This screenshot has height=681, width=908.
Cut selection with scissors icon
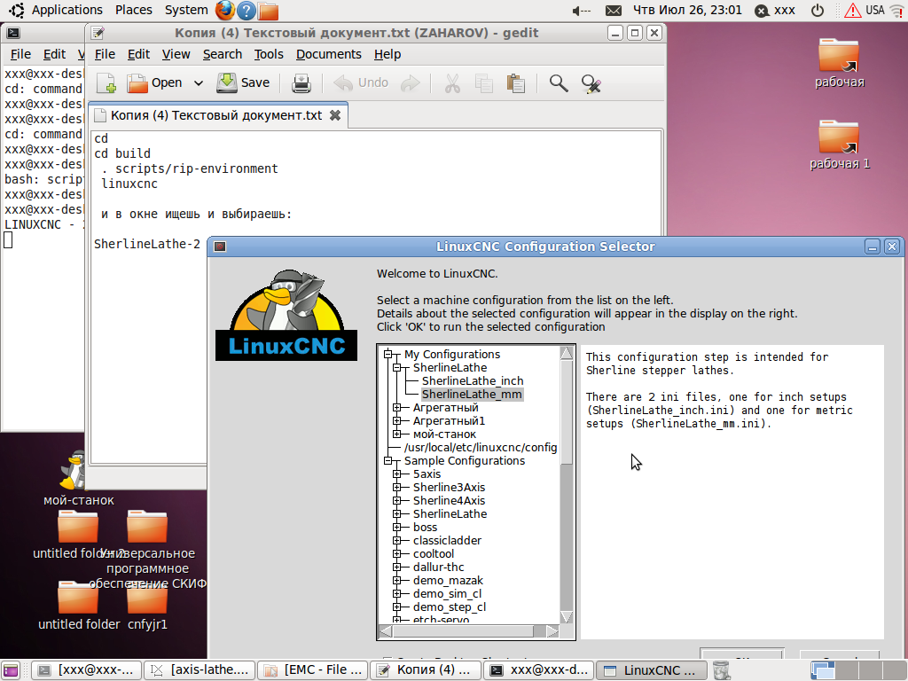point(452,83)
